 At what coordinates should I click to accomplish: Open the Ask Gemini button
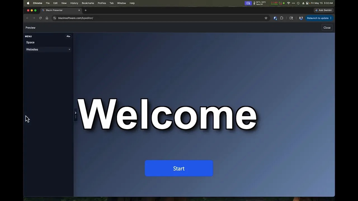coord(324,10)
